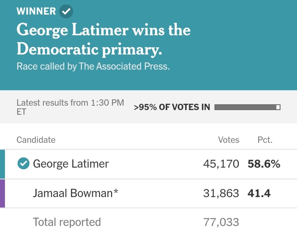
Task: Click the checkmark beside George Latimer's name
Action: click(23, 164)
